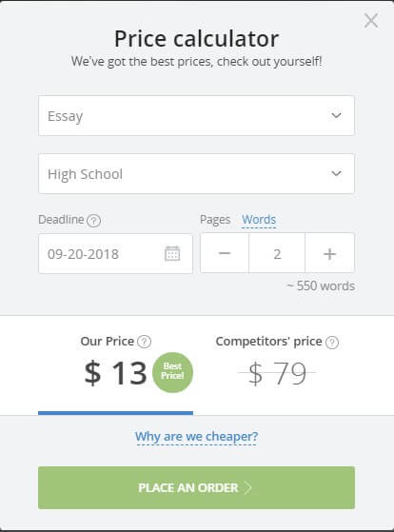
Task: Open the Essay paper type dropdown
Action: click(x=196, y=116)
